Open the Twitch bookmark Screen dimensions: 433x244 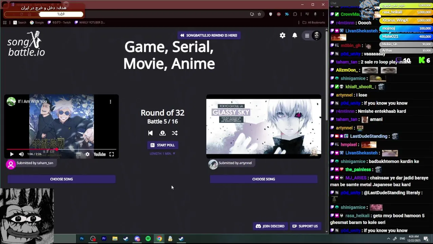pos(59,22)
